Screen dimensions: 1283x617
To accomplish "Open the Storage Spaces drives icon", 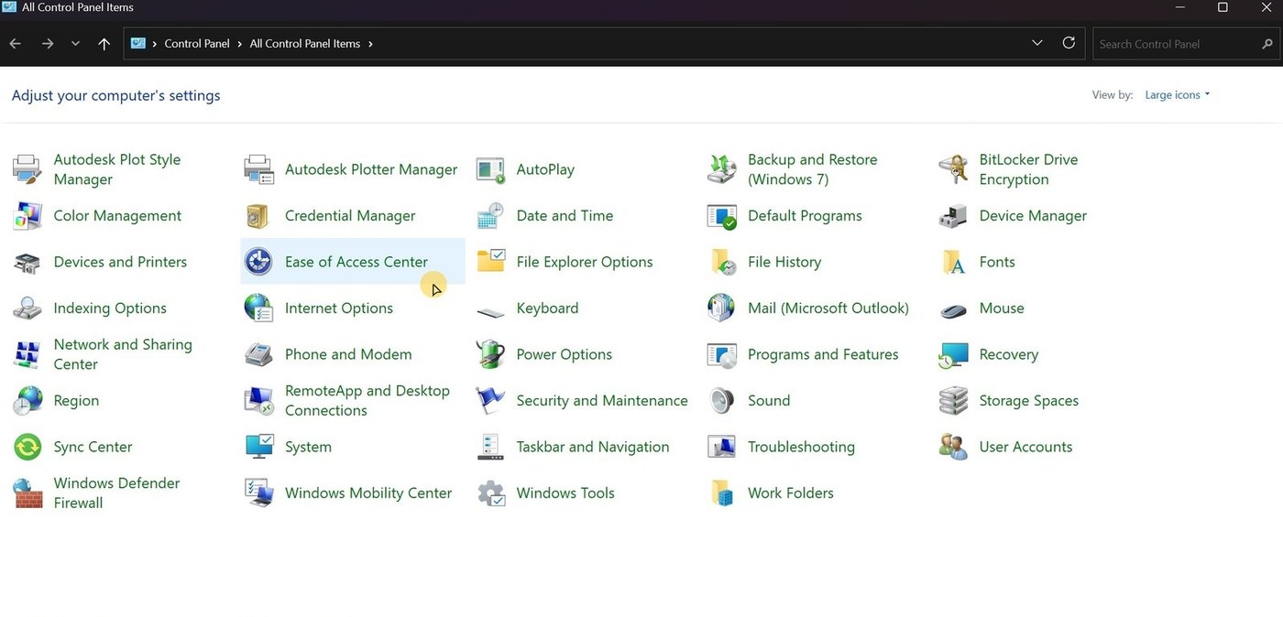I will 954,401.
